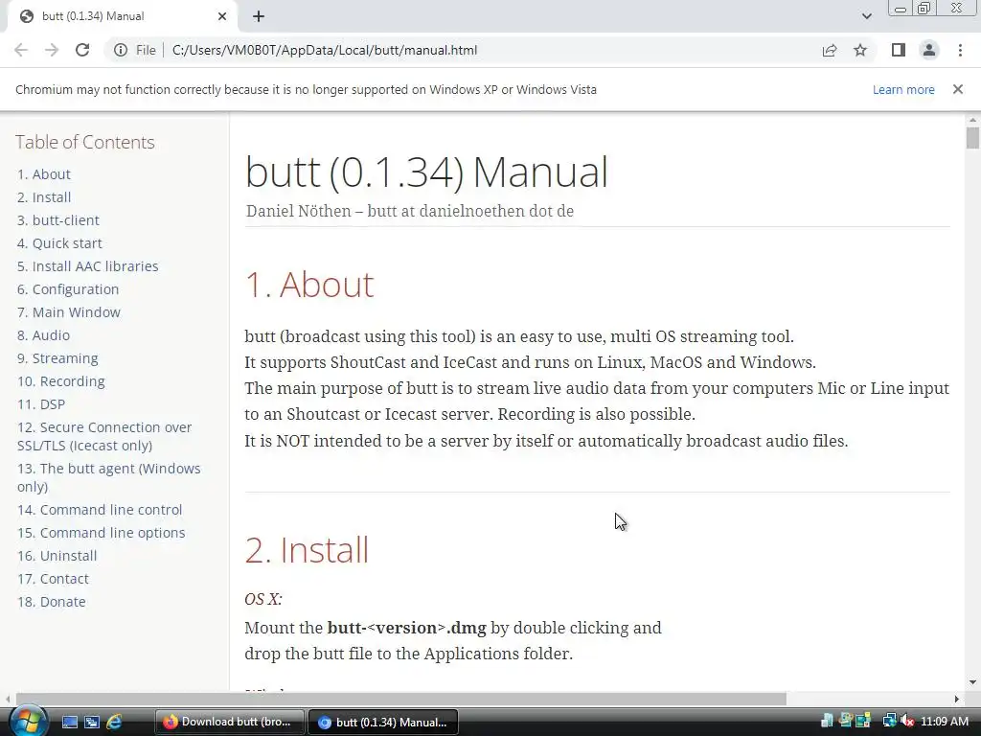Open 13. The butt agent link
Viewport: 981px width, 736px height.
tap(109, 477)
